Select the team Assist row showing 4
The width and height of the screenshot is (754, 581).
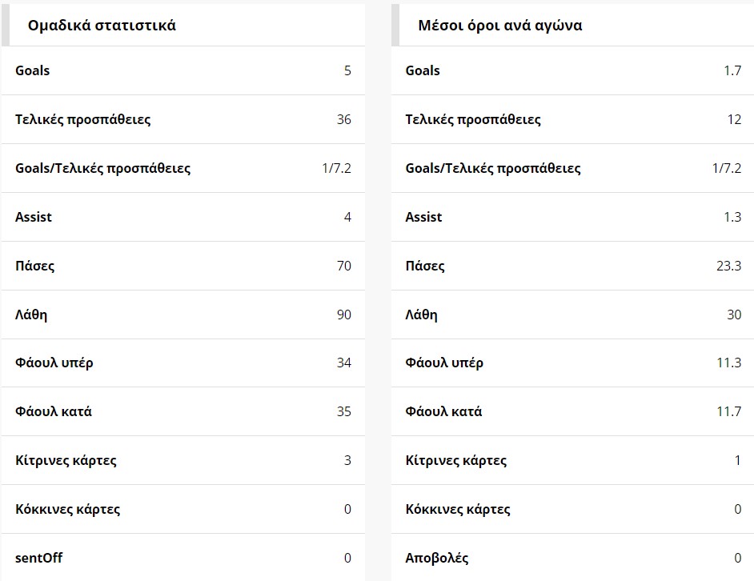[x=183, y=217]
